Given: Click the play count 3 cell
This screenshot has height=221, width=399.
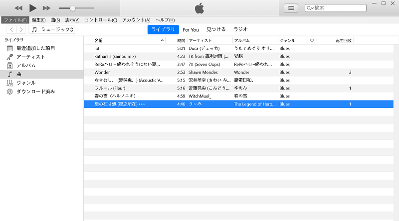Looking at the screenshot, I should coord(350,72).
